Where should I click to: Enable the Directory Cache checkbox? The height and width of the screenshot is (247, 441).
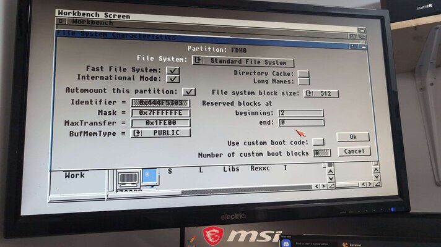coord(303,73)
